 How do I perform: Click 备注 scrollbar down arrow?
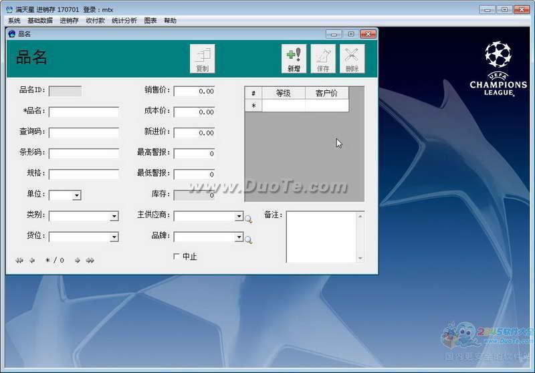click(x=360, y=258)
